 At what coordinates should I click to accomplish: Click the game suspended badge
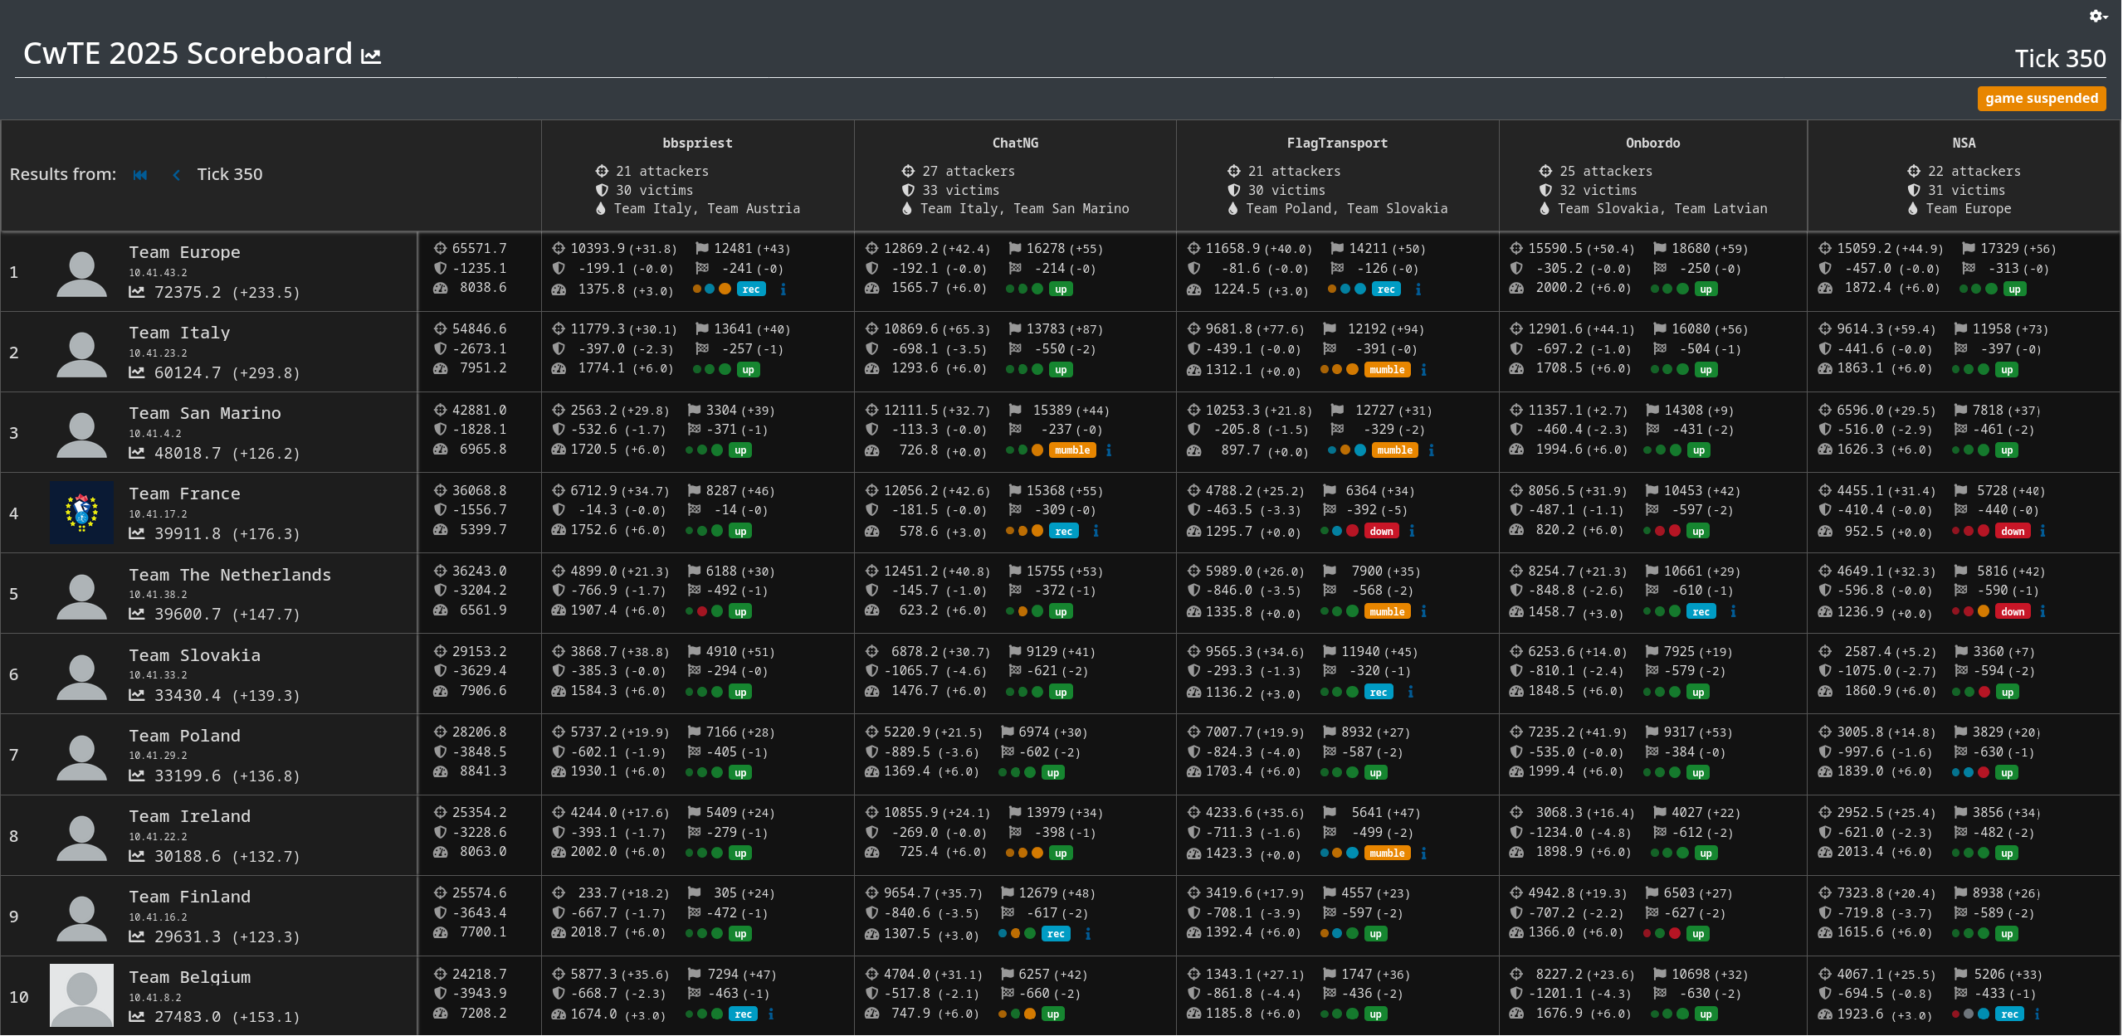(2041, 98)
